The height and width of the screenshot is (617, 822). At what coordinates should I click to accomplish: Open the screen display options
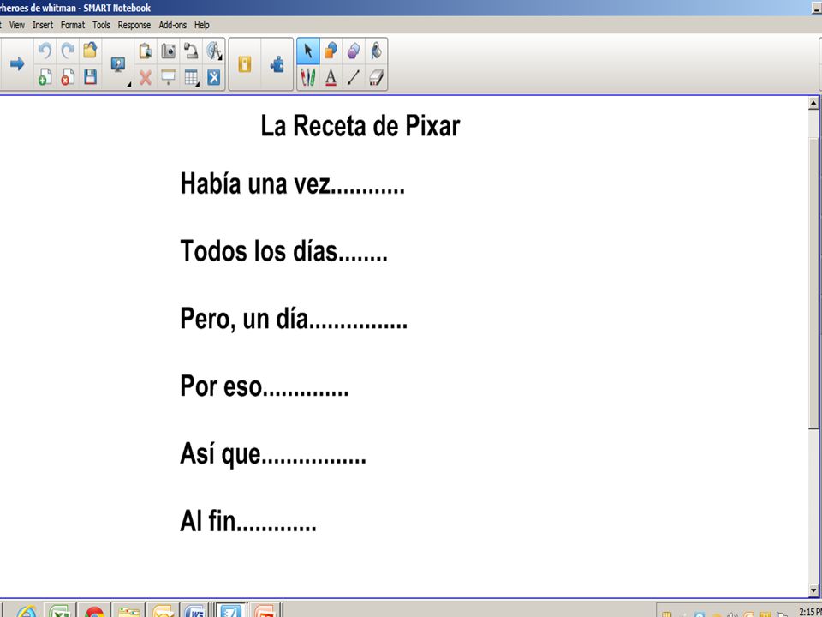click(x=118, y=64)
